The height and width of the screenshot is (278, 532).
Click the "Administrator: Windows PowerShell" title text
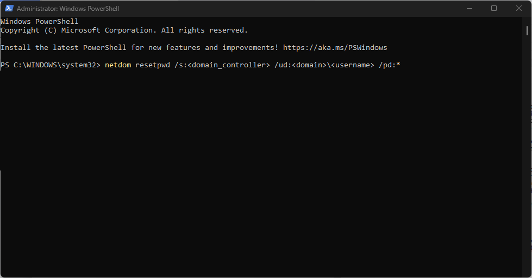[x=68, y=9]
